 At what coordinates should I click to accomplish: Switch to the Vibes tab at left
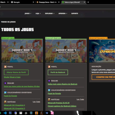point(4,2)
